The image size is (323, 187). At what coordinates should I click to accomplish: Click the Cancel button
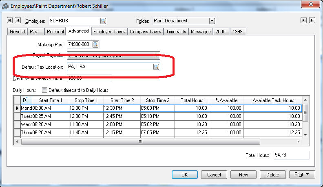[214, 175]
